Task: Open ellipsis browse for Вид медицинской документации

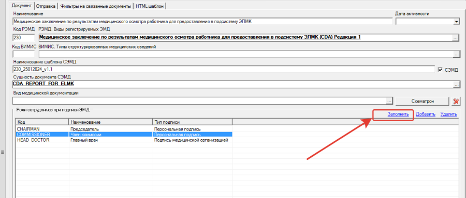Action: [x=390, y=101]
